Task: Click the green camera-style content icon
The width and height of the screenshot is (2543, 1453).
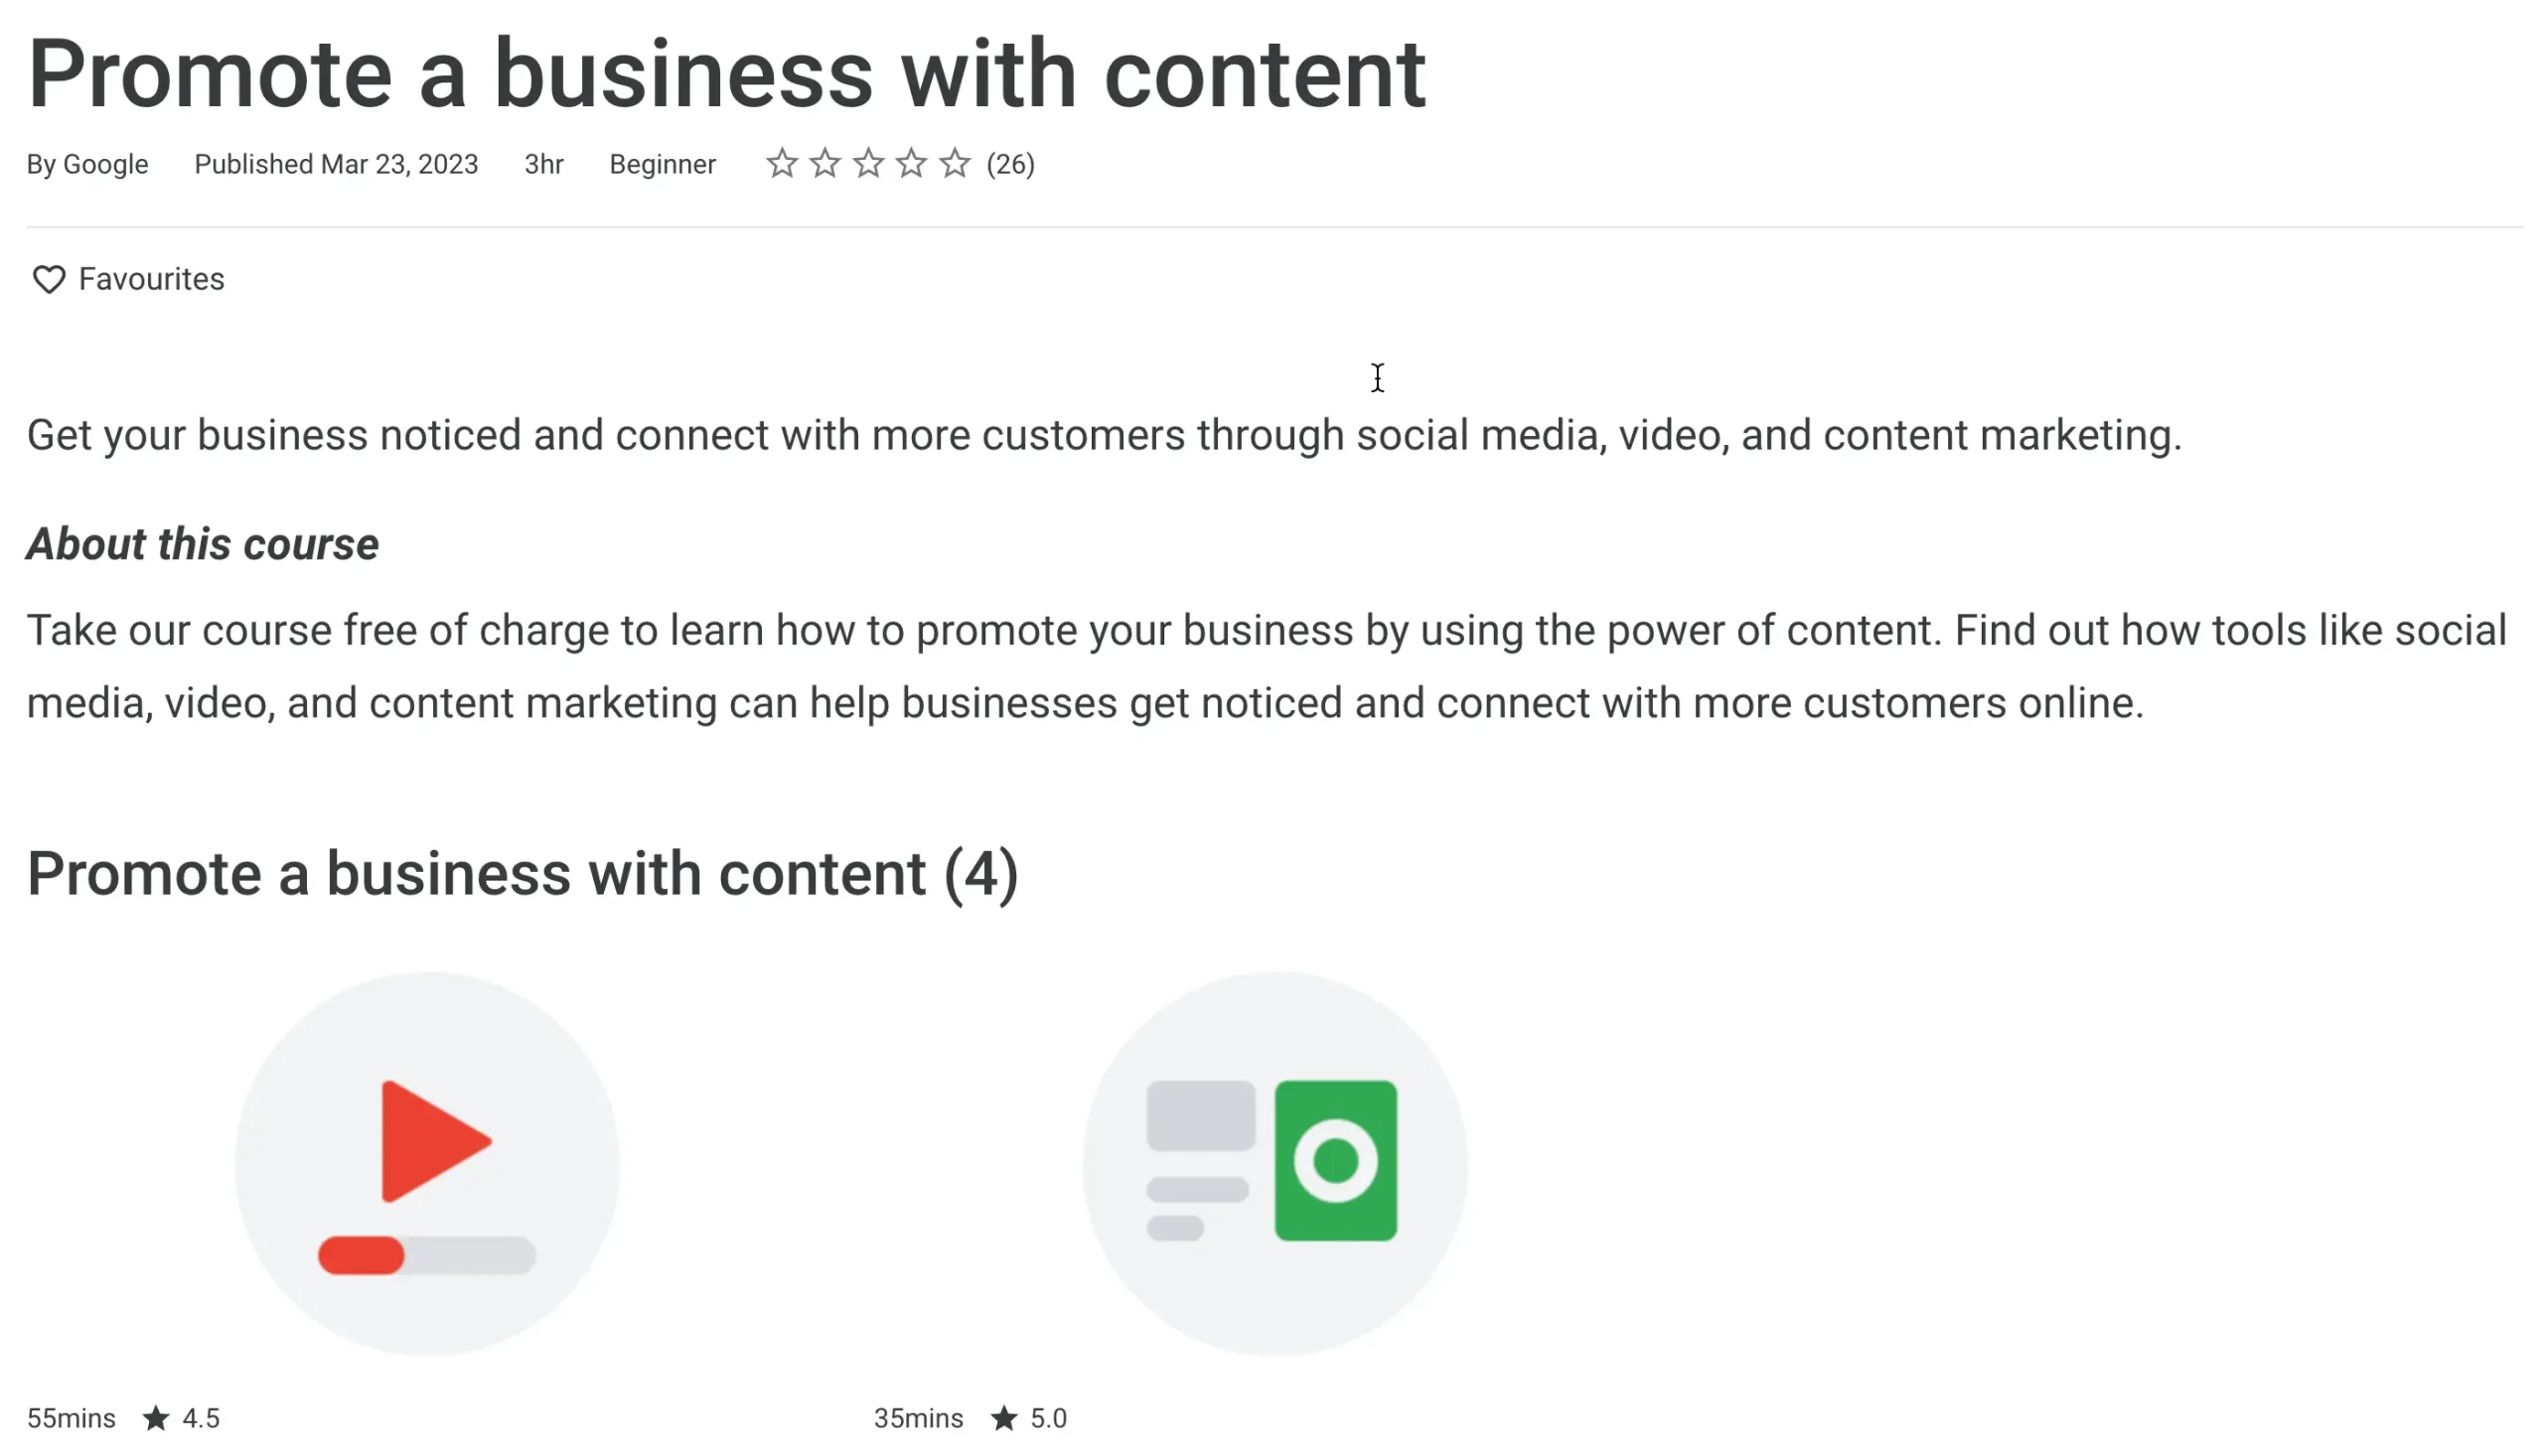Action: click(1335, 1161)
